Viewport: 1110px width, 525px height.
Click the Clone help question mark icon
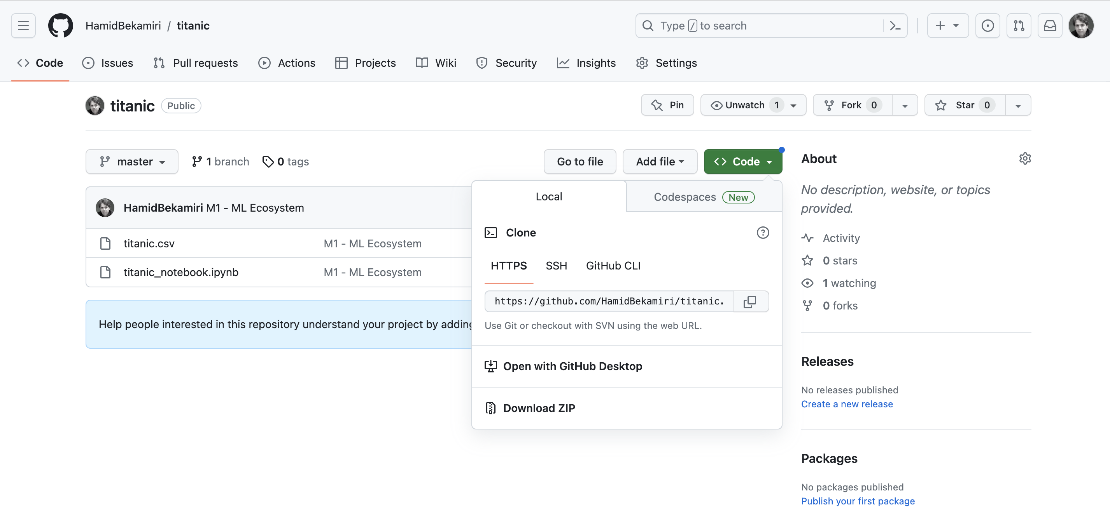pyautogui.click(x=763, y=233)
